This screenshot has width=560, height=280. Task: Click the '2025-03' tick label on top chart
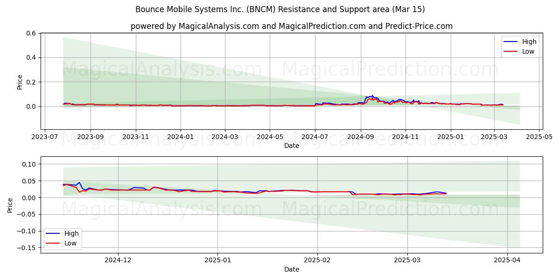pyautogui.click(x=494, y=138)
